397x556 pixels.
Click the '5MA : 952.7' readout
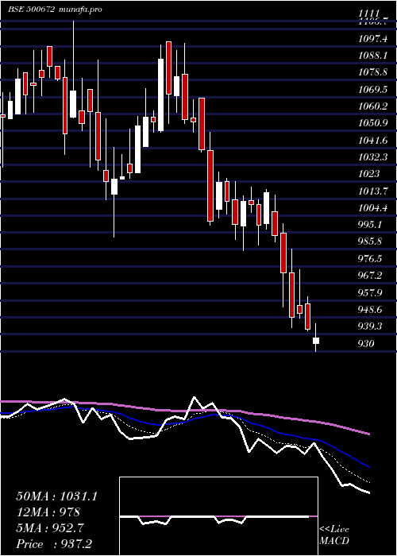coord(50,528)
